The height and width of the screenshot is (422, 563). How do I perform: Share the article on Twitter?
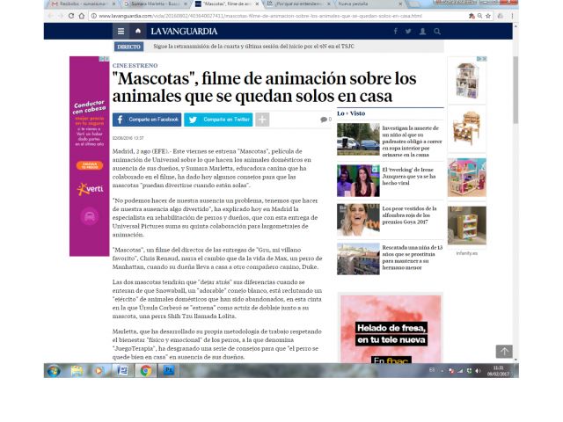(x=218, y=120)
